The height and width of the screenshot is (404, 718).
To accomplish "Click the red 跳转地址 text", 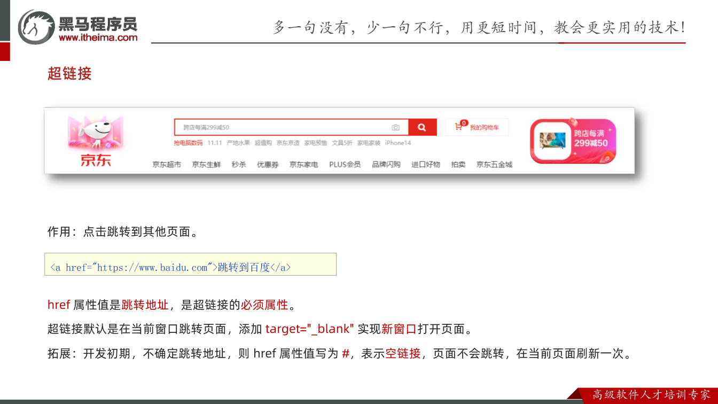I will (x=145, y=305).
